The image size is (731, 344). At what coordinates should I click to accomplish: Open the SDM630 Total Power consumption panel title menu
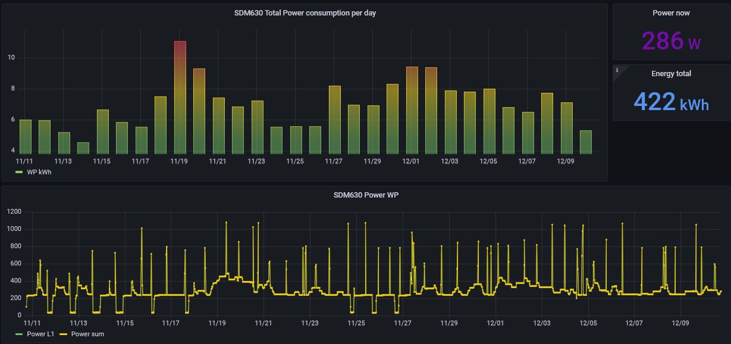tap(305, 13)
